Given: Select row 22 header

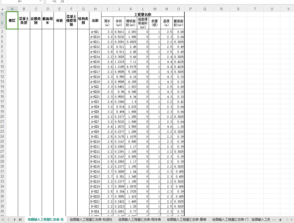Looking at the screenshot, I should pos(2,127).
